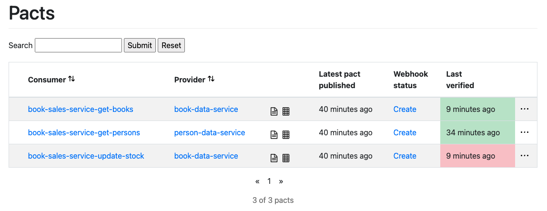Screen dimensions: 547x211
Task: Open ellipsis menu for get-persons row
Action: point(524,132)
